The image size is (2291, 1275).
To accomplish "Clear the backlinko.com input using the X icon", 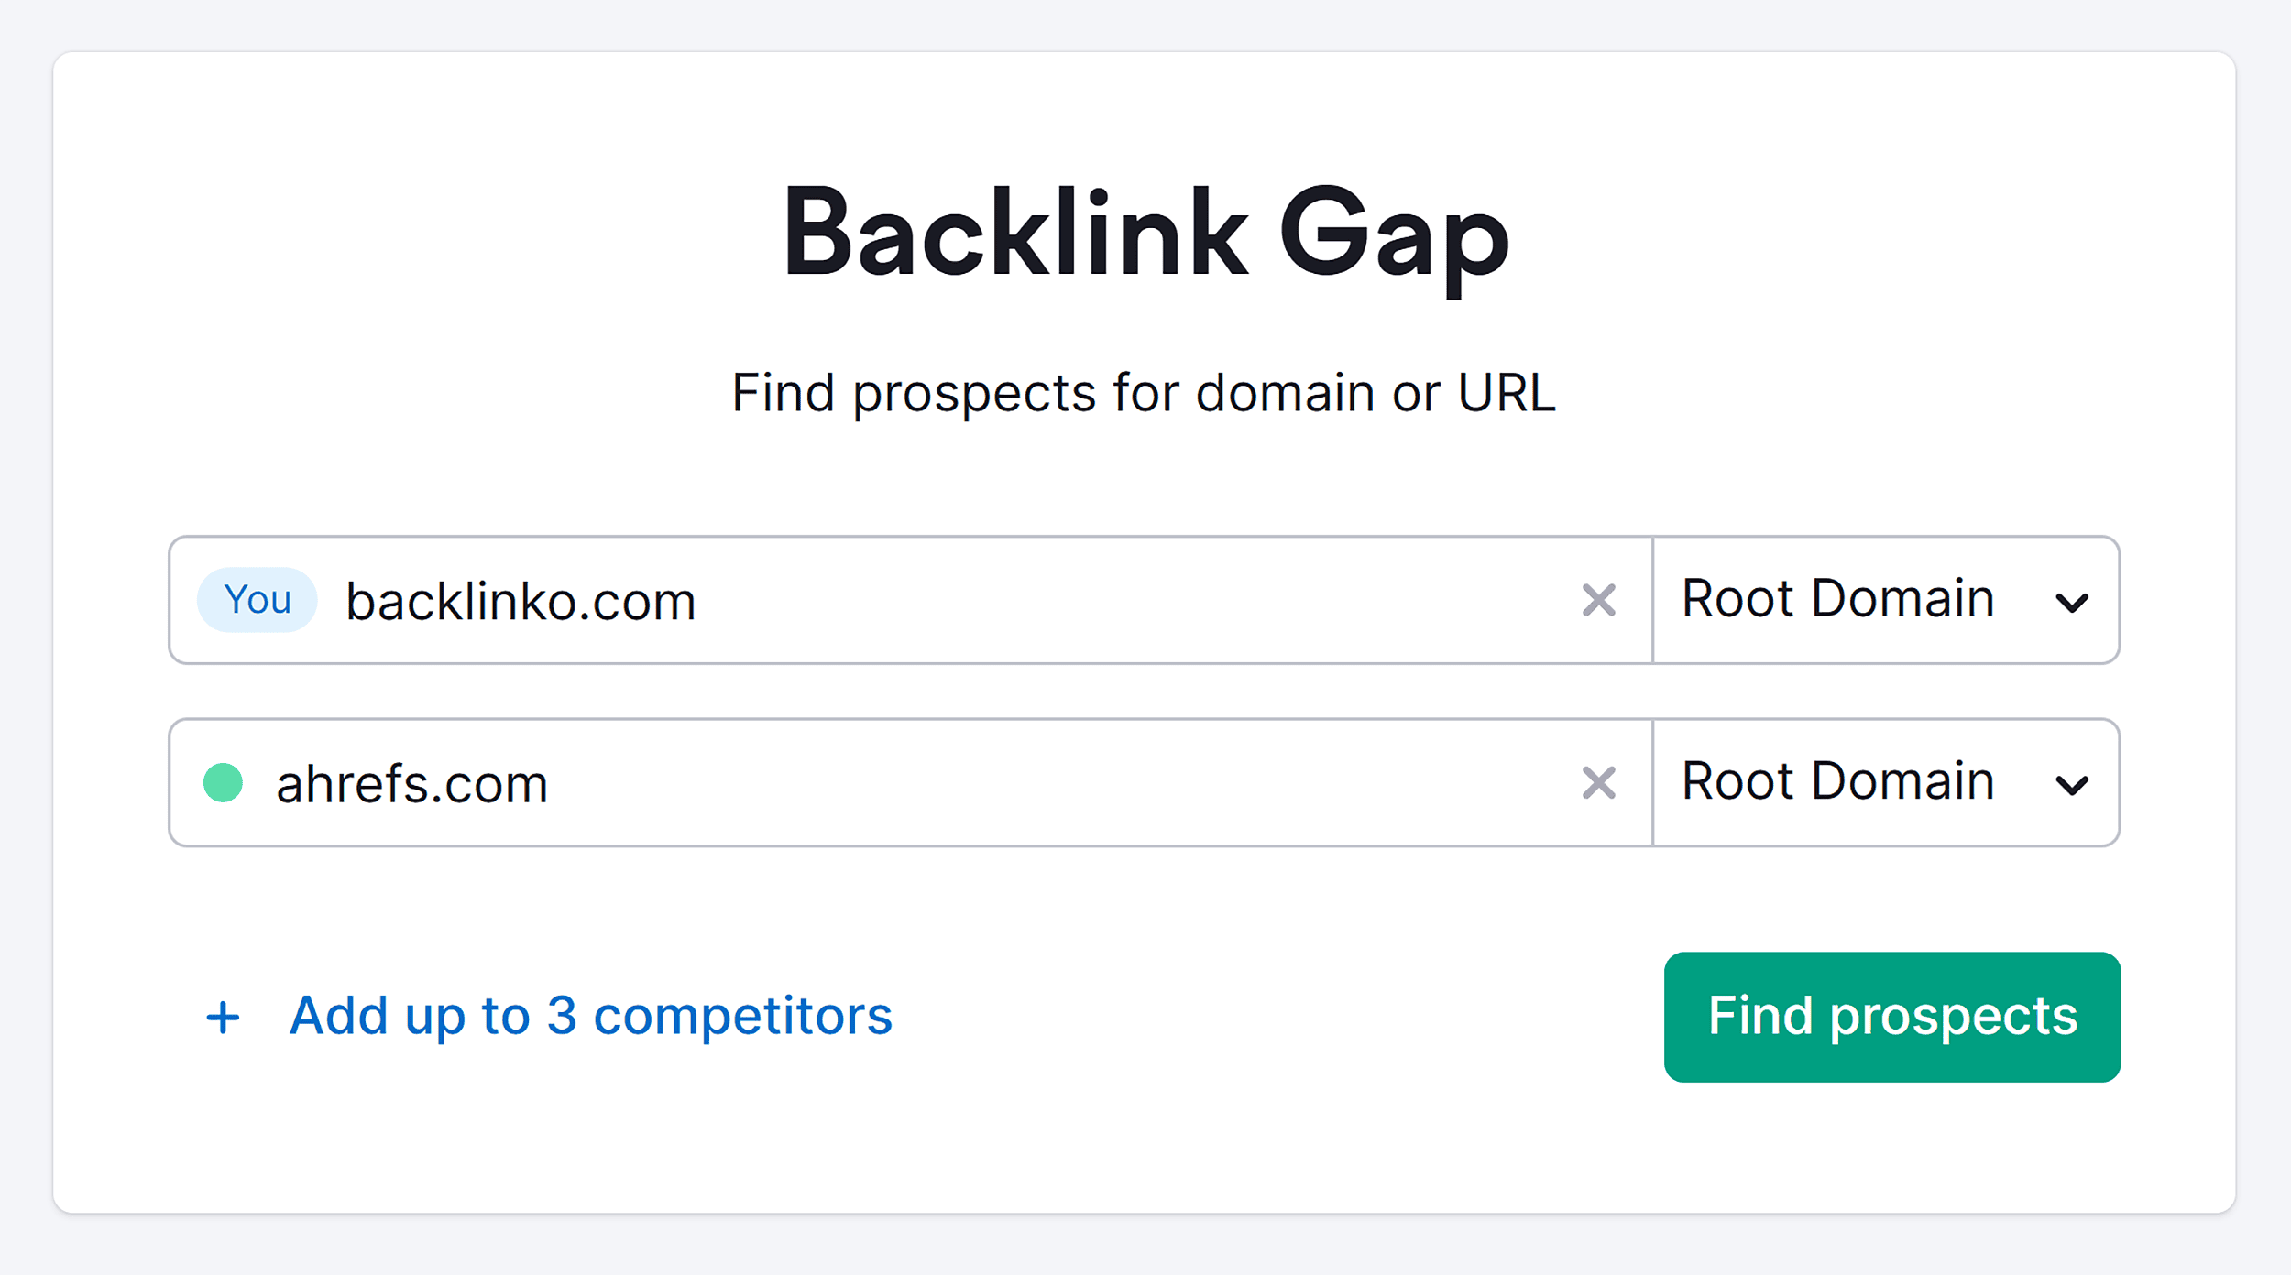I will (x=1598, y=600).
